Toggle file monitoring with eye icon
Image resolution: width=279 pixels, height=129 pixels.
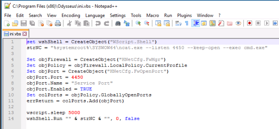pyautogui.click(x=238, y=23)
